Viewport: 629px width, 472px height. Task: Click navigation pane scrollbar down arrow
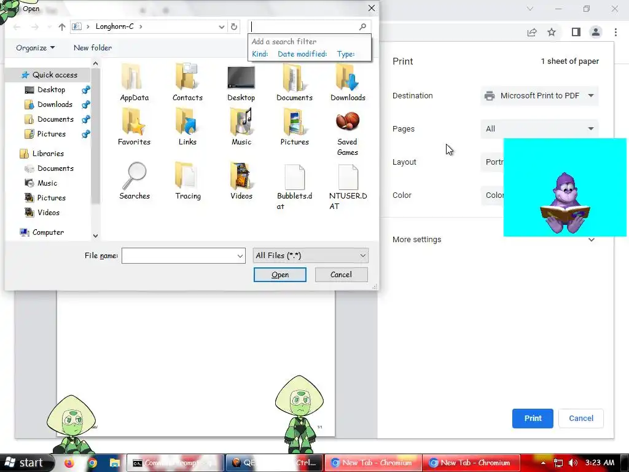point(95,236)
